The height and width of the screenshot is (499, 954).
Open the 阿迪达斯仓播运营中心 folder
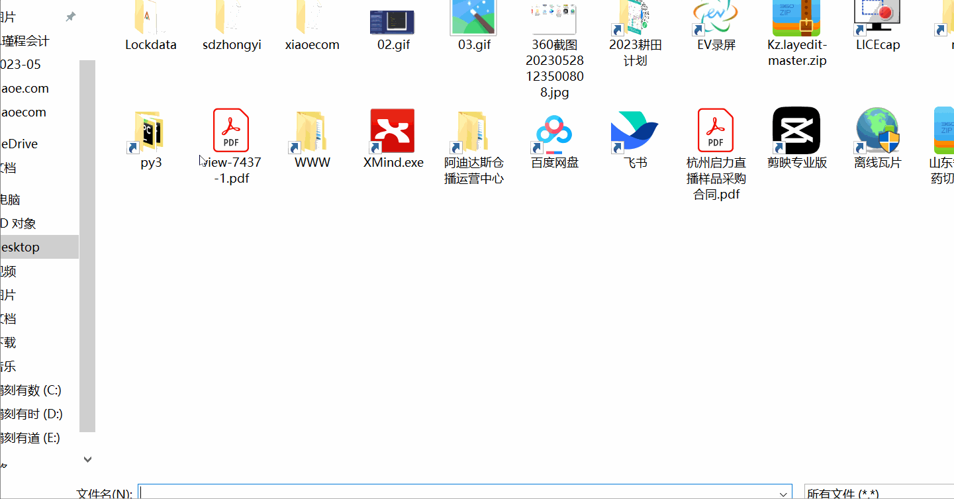pyautogui.click(x=473, y=130)
